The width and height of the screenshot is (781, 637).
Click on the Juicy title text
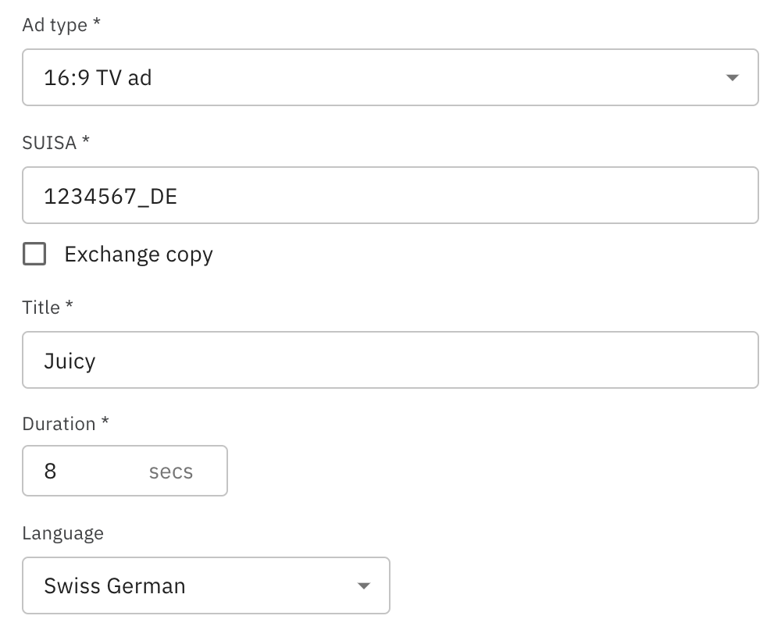coord(70,361)
